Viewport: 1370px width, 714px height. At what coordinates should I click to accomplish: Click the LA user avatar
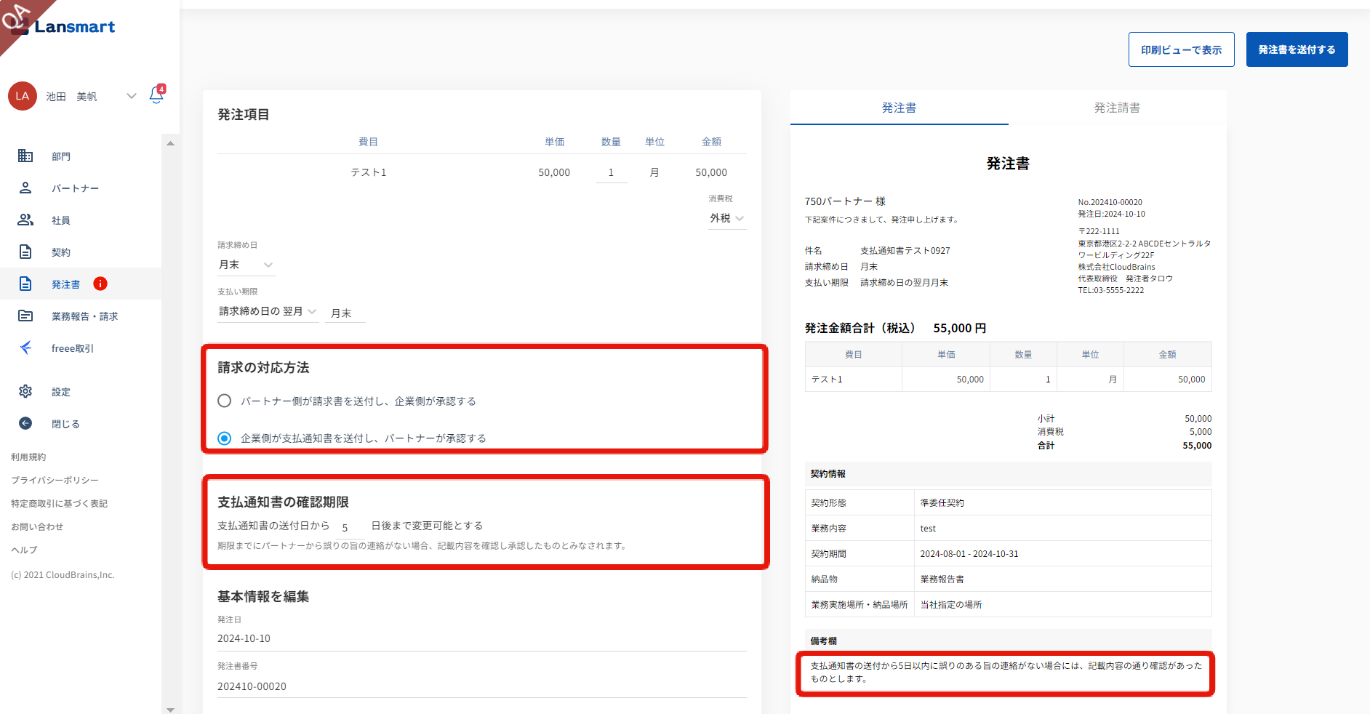tap(23, 96)
